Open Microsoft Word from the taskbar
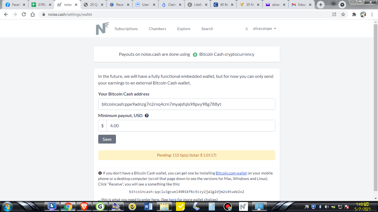The image size is (378, 212). point(148,206)
